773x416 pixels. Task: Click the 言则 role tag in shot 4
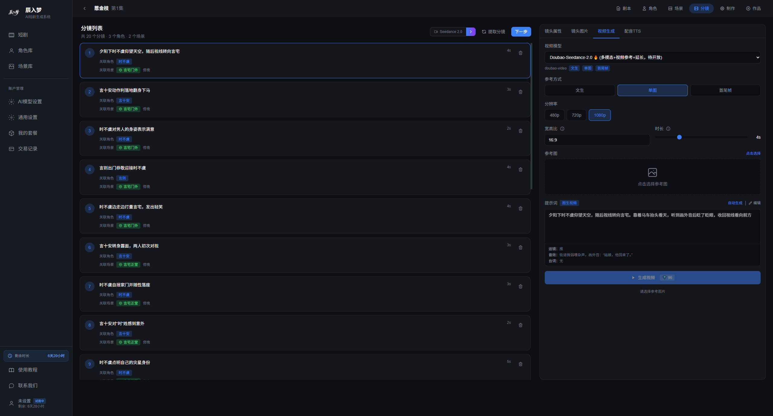point(122,178)
